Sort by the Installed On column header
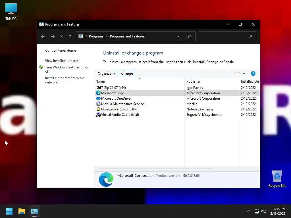 (x=250, y=81)
